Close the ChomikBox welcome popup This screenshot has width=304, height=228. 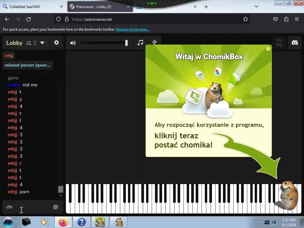[268, 49]
